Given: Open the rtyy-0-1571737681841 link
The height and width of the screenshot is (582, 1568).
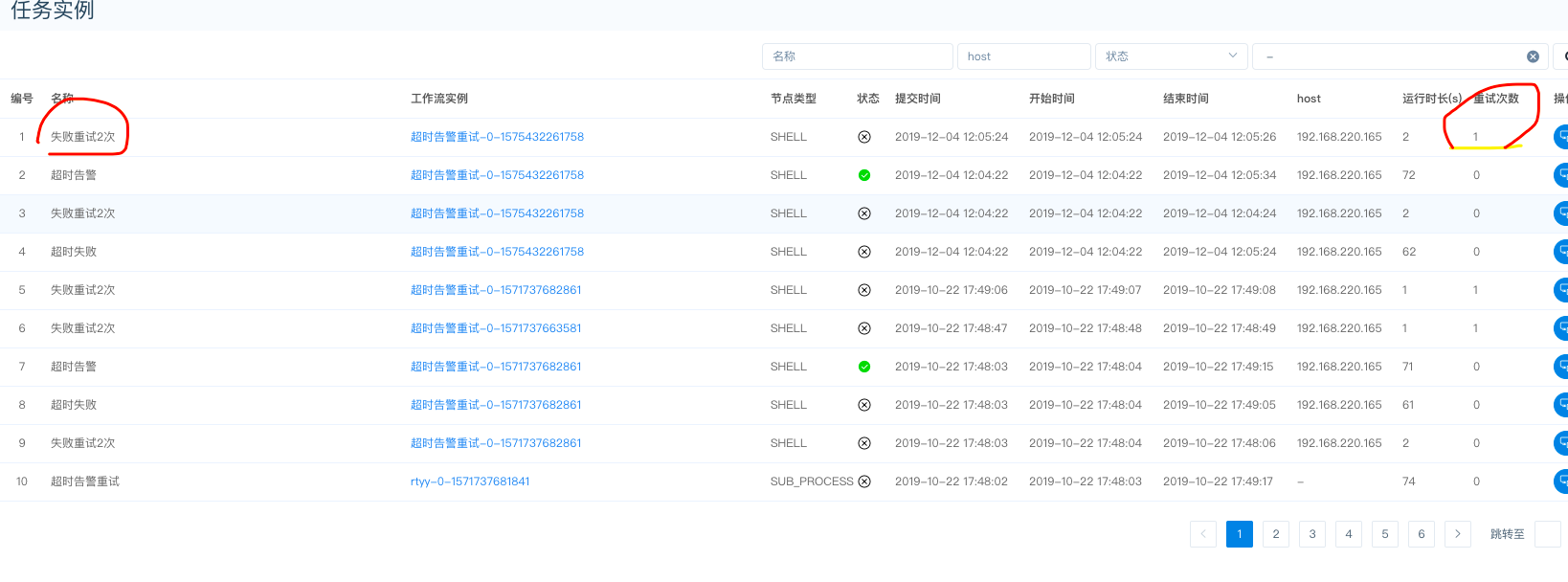Looking at the screenshot, I should 470,481.
